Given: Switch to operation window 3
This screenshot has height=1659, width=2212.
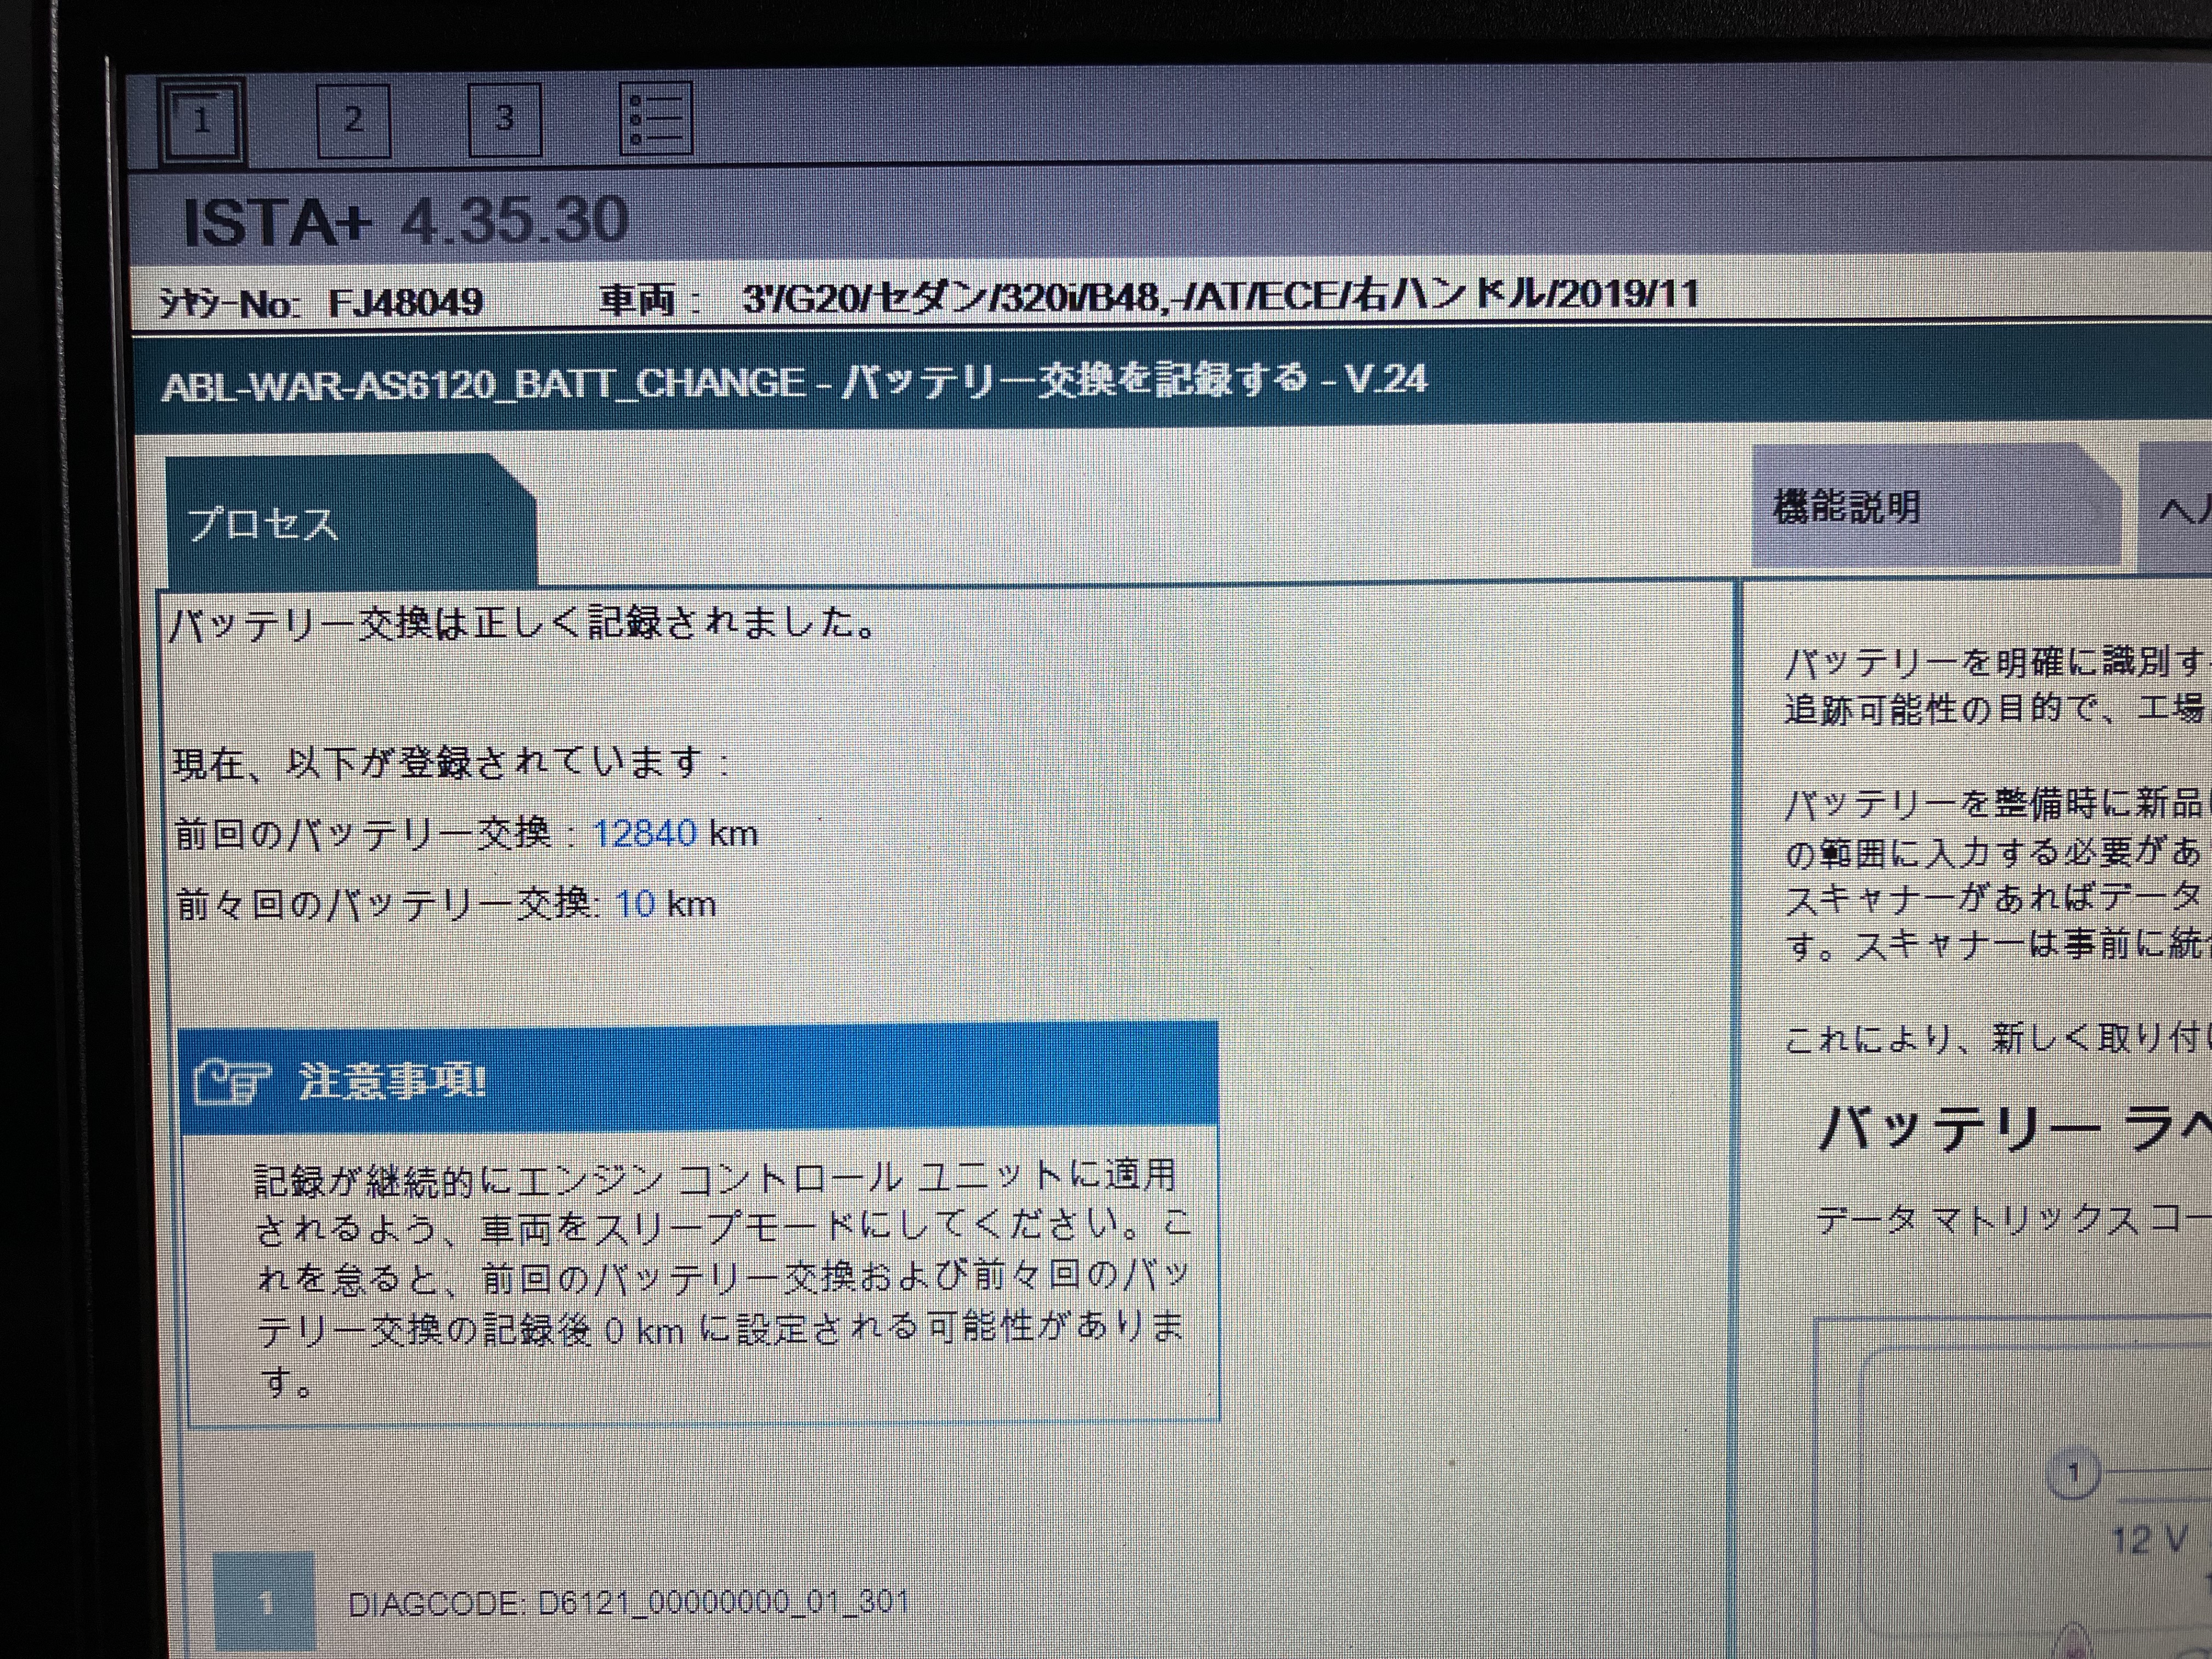Looking at the screenshot, I should pos(505,119).
